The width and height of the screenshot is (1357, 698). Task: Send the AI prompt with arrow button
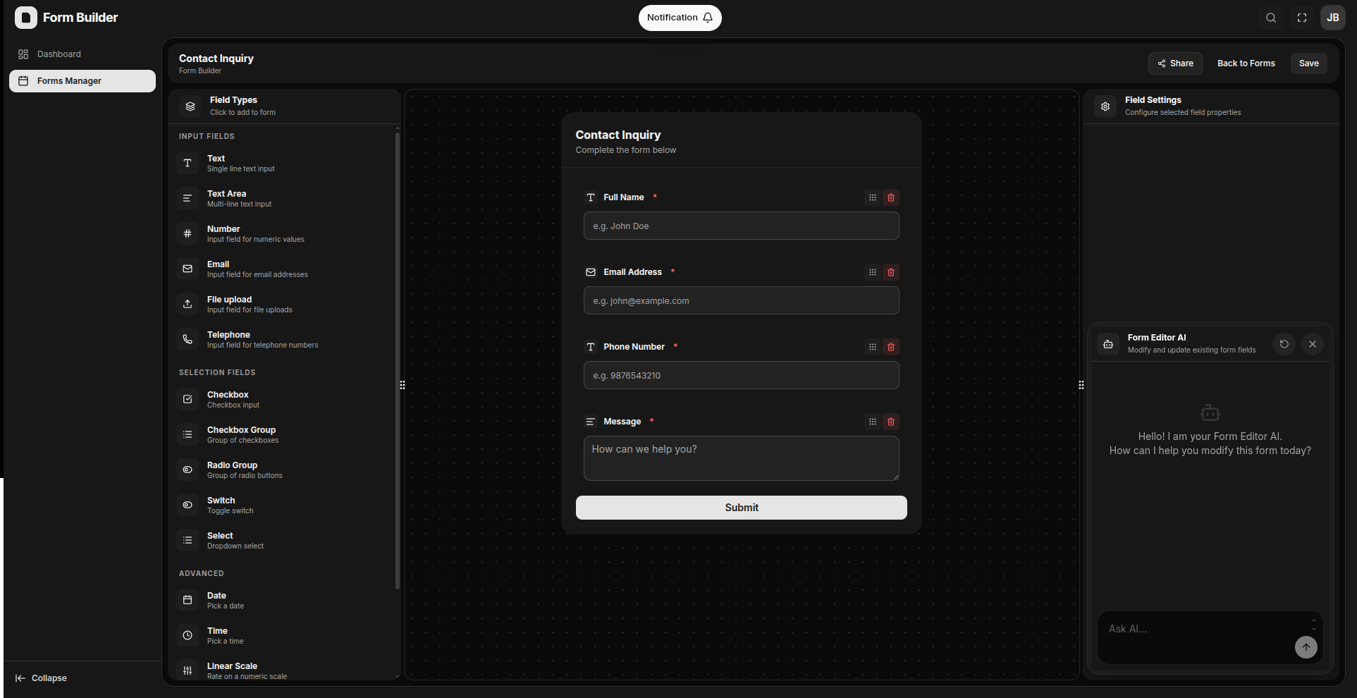[1306, 647]
